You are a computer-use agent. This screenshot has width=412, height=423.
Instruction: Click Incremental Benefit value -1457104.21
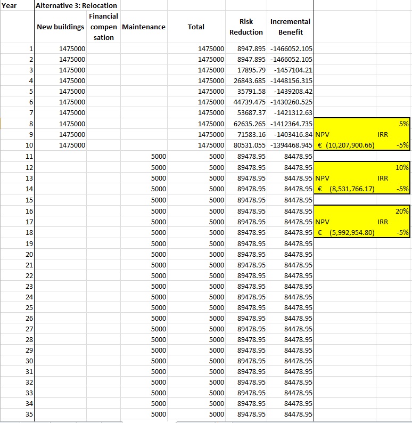pyautogui.click(x=291, y=70)
